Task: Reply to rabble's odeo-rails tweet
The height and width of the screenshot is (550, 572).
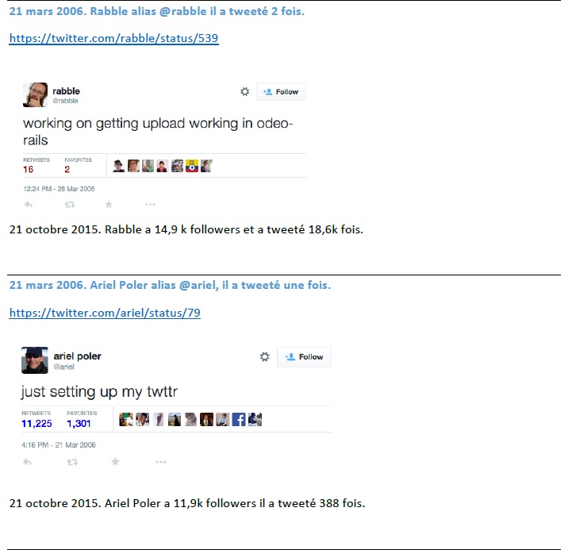Action: pyautogui.click(x=29, y=205)
